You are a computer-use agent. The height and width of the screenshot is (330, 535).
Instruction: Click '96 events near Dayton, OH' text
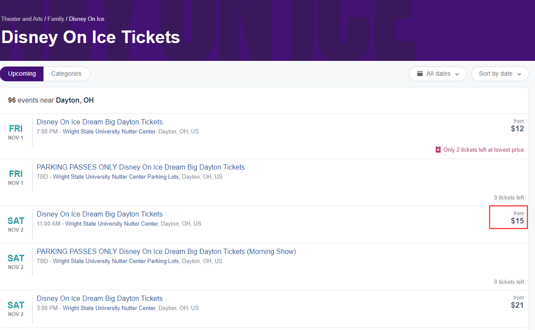51,100
